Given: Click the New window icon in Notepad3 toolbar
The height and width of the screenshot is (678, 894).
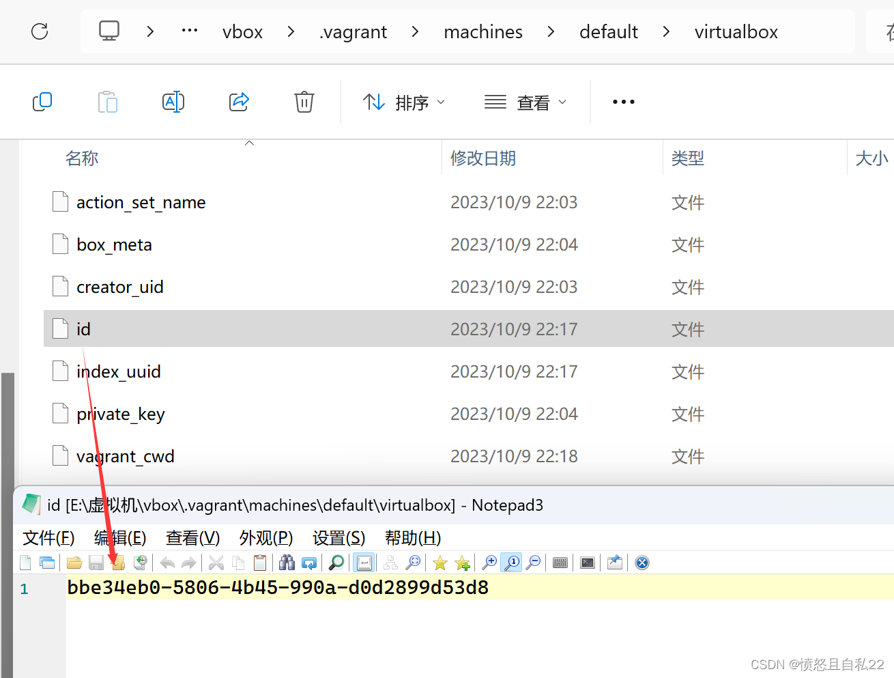Looking at the screenshot, I should [x=47, y=563].
